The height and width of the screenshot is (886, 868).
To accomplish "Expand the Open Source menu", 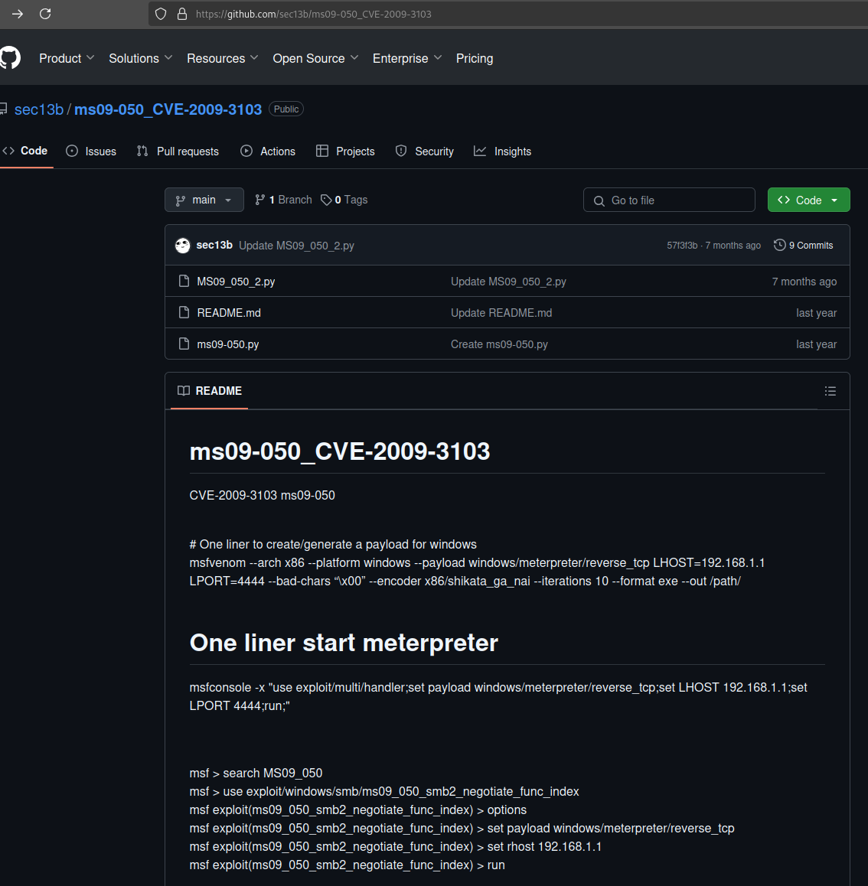I will point(315,58).
